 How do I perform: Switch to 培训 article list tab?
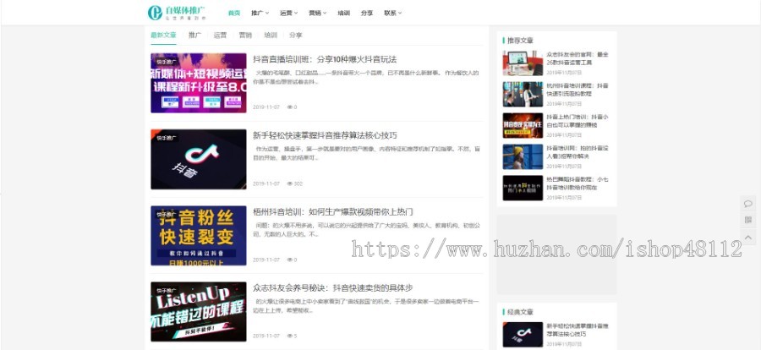(271, 35)
